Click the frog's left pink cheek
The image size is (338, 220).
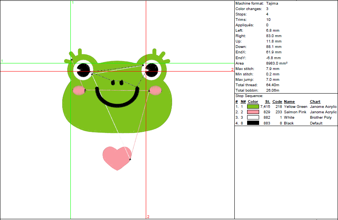tap(79, 90)
